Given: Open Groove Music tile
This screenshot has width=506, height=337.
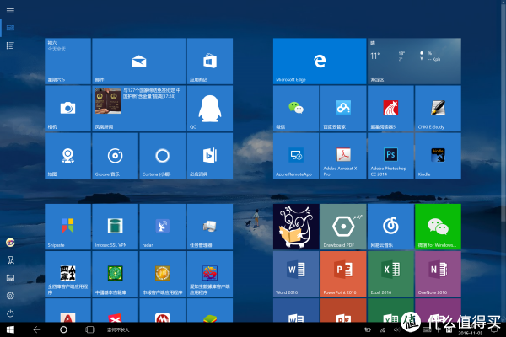Looking at the screenshot, I should point(116,156).
